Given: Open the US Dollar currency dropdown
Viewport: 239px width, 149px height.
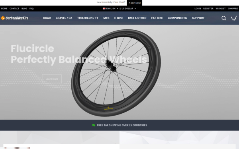Looking at the screenshot, I should click(x=127, y=8).
